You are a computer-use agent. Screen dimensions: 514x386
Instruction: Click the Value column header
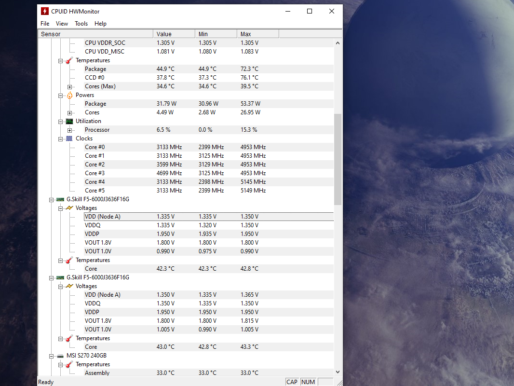coord(174,34)
